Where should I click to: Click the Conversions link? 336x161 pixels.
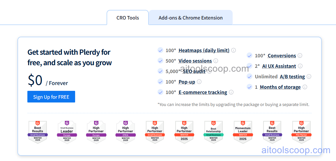pyautogui.click(x=282, y=56)
